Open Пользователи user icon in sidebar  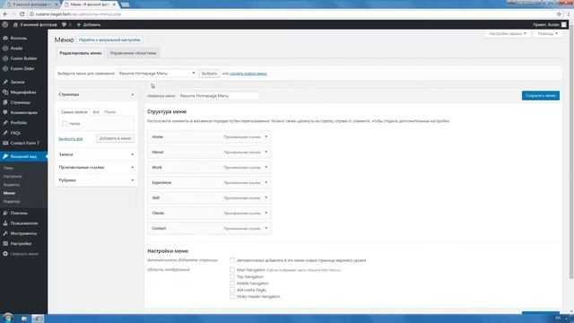pos(5,223)
